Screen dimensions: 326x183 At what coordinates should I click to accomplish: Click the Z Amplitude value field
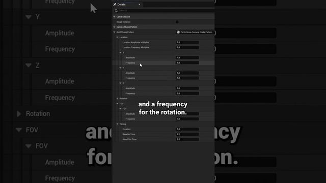(187, 88)
